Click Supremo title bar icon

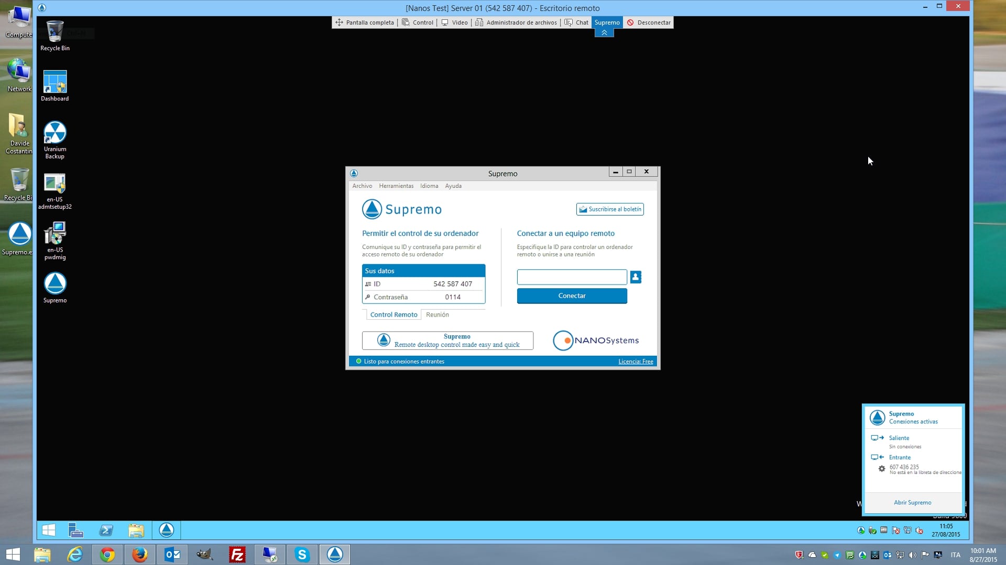tap(354, 173)
